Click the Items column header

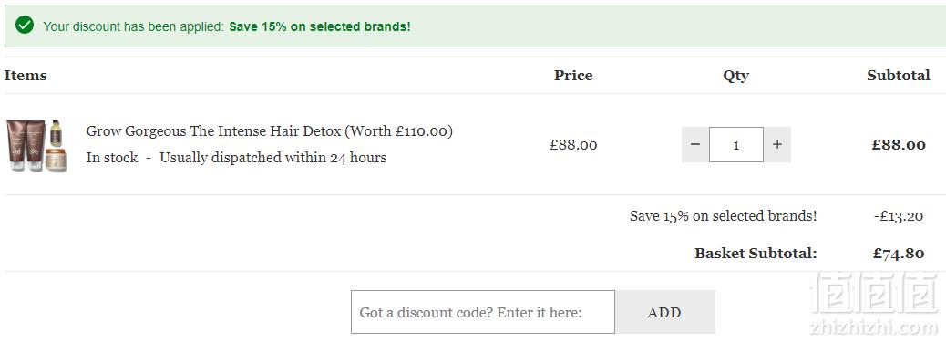[26, 76]
